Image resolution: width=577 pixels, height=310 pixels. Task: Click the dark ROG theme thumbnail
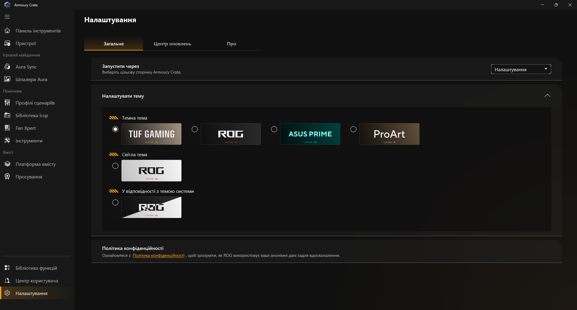click(x=231, y=134)
